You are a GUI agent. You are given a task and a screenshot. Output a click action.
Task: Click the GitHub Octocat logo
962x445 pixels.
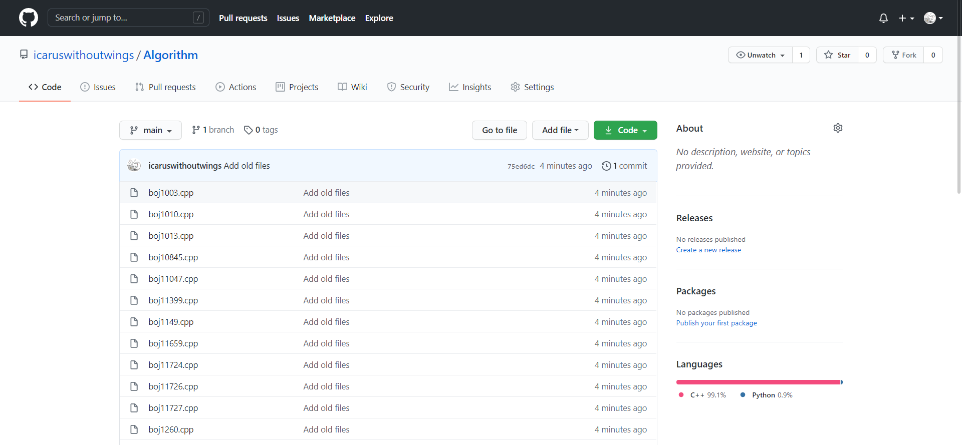tap(29, 18)
